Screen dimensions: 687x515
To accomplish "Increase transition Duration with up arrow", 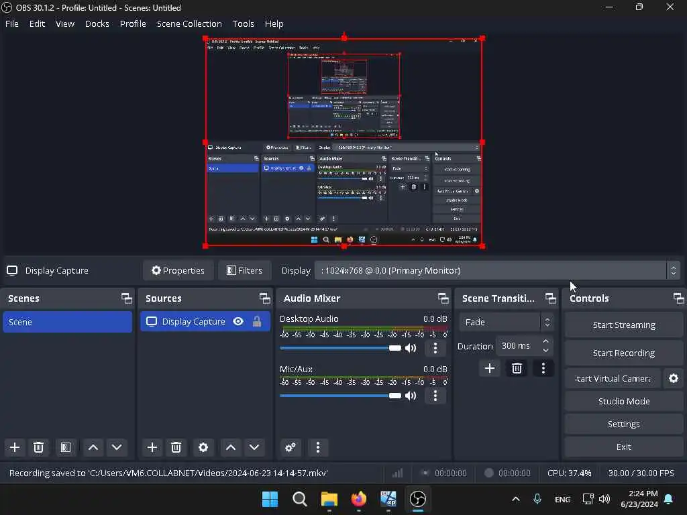I will [x=545, y=341].
